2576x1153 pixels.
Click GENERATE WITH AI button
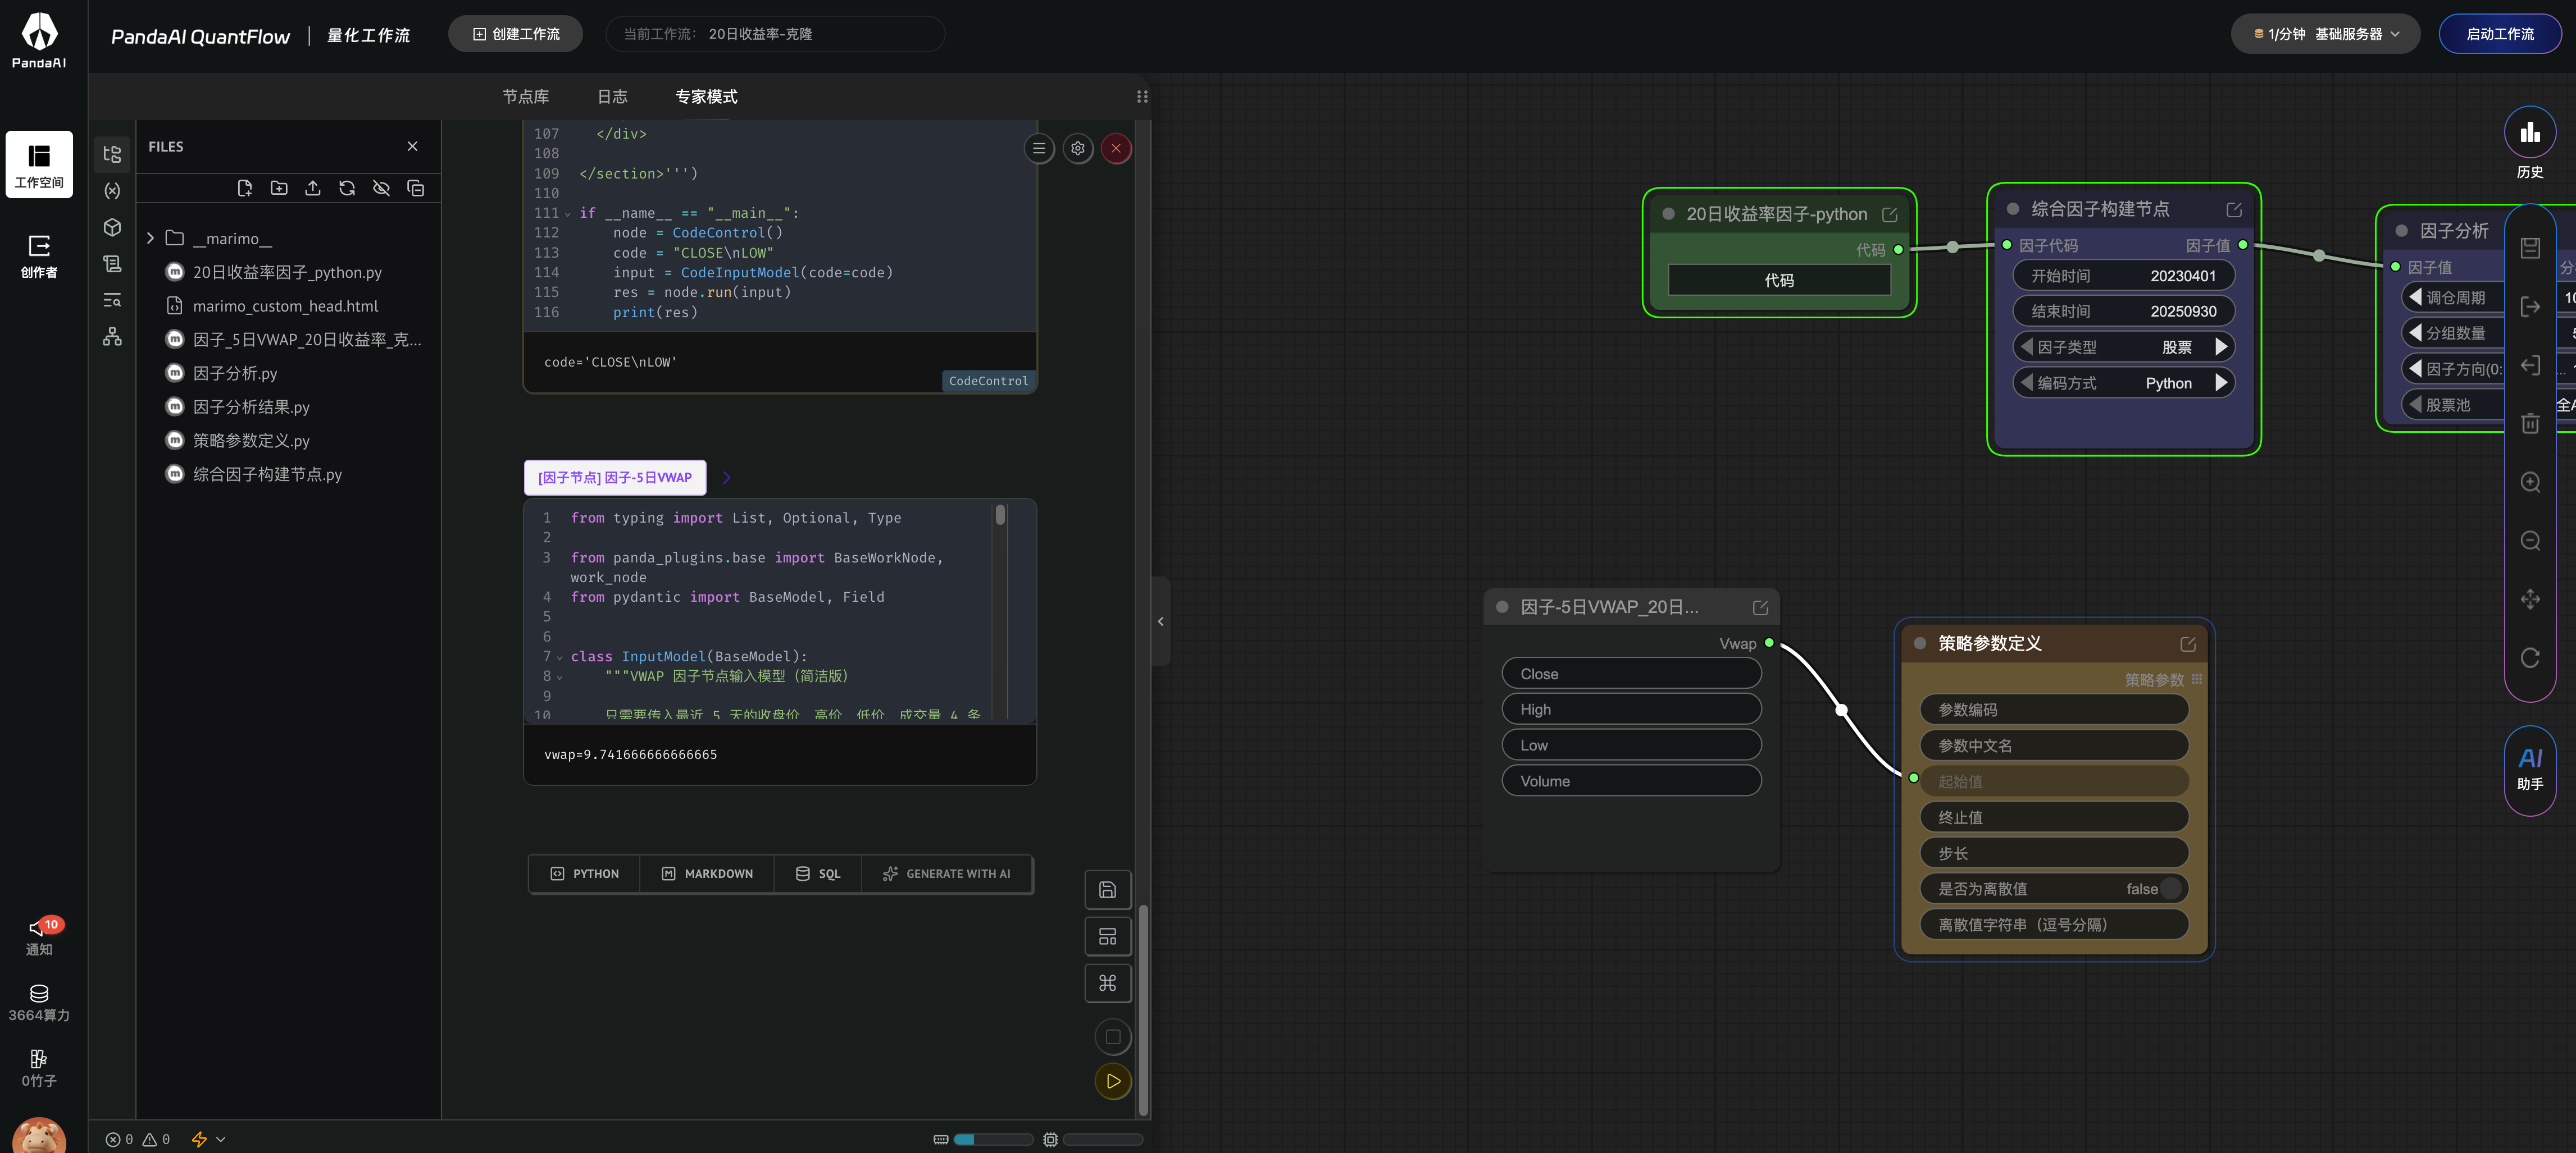(x=947, y=874)
